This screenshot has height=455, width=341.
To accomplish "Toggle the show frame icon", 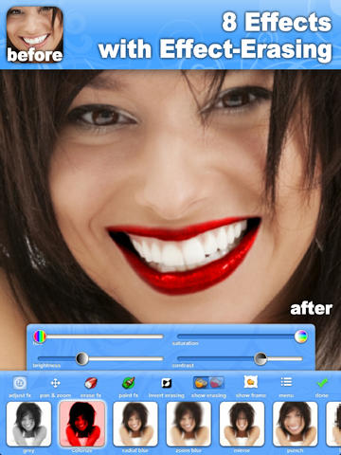I will (251, 382).
